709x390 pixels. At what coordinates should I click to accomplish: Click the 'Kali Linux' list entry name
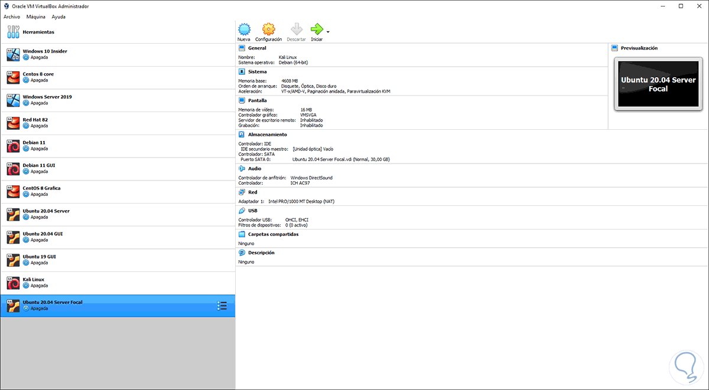coord(34,280)
